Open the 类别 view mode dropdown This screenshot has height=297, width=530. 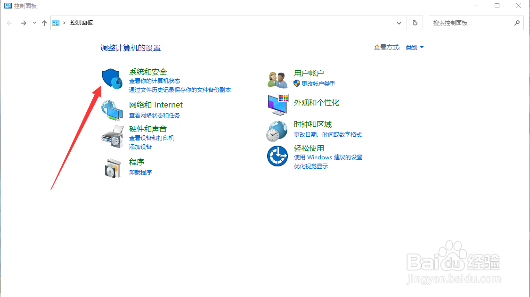click(413, 47)
